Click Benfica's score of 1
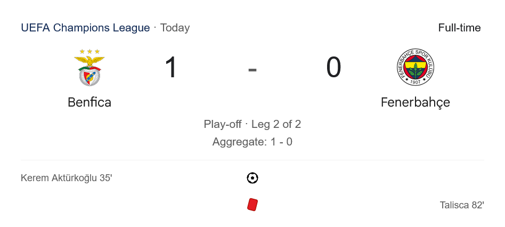 click(171, 68)
